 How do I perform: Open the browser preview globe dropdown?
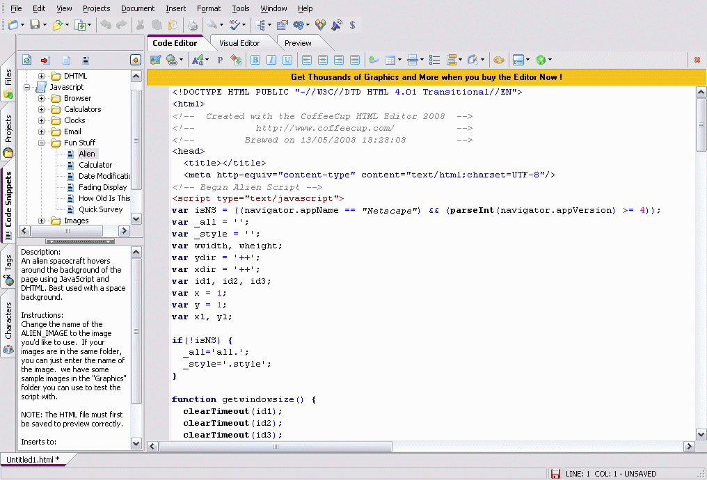550,60
